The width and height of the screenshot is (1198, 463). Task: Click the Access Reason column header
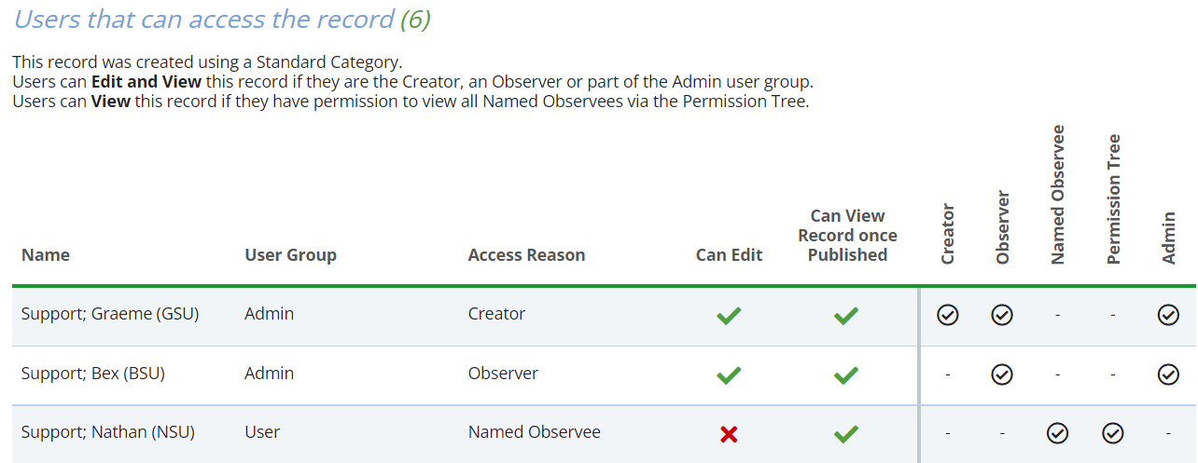[526, 255]
